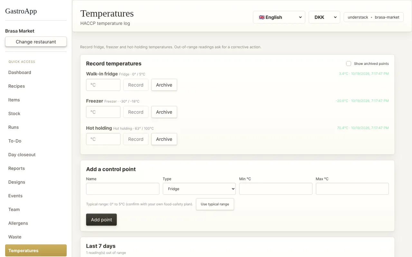This screenshot has width=412, height=257.
Task: Click the 70.4°C last reading text
Action: point(363,128)
